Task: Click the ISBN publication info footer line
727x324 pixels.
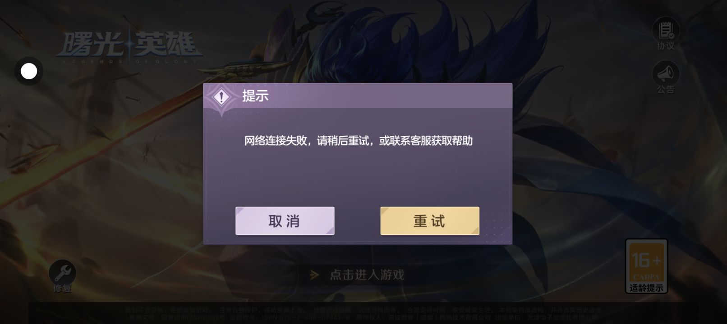Action: click(363, 317)
